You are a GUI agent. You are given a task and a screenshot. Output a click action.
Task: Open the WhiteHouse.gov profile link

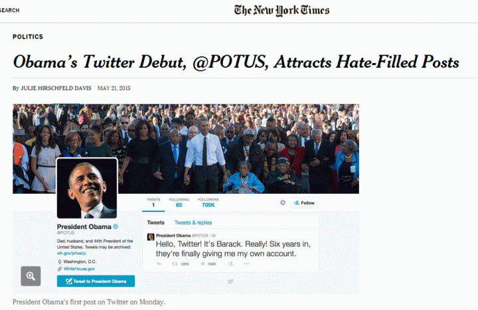pyautogui.click(x=79, y=269)
